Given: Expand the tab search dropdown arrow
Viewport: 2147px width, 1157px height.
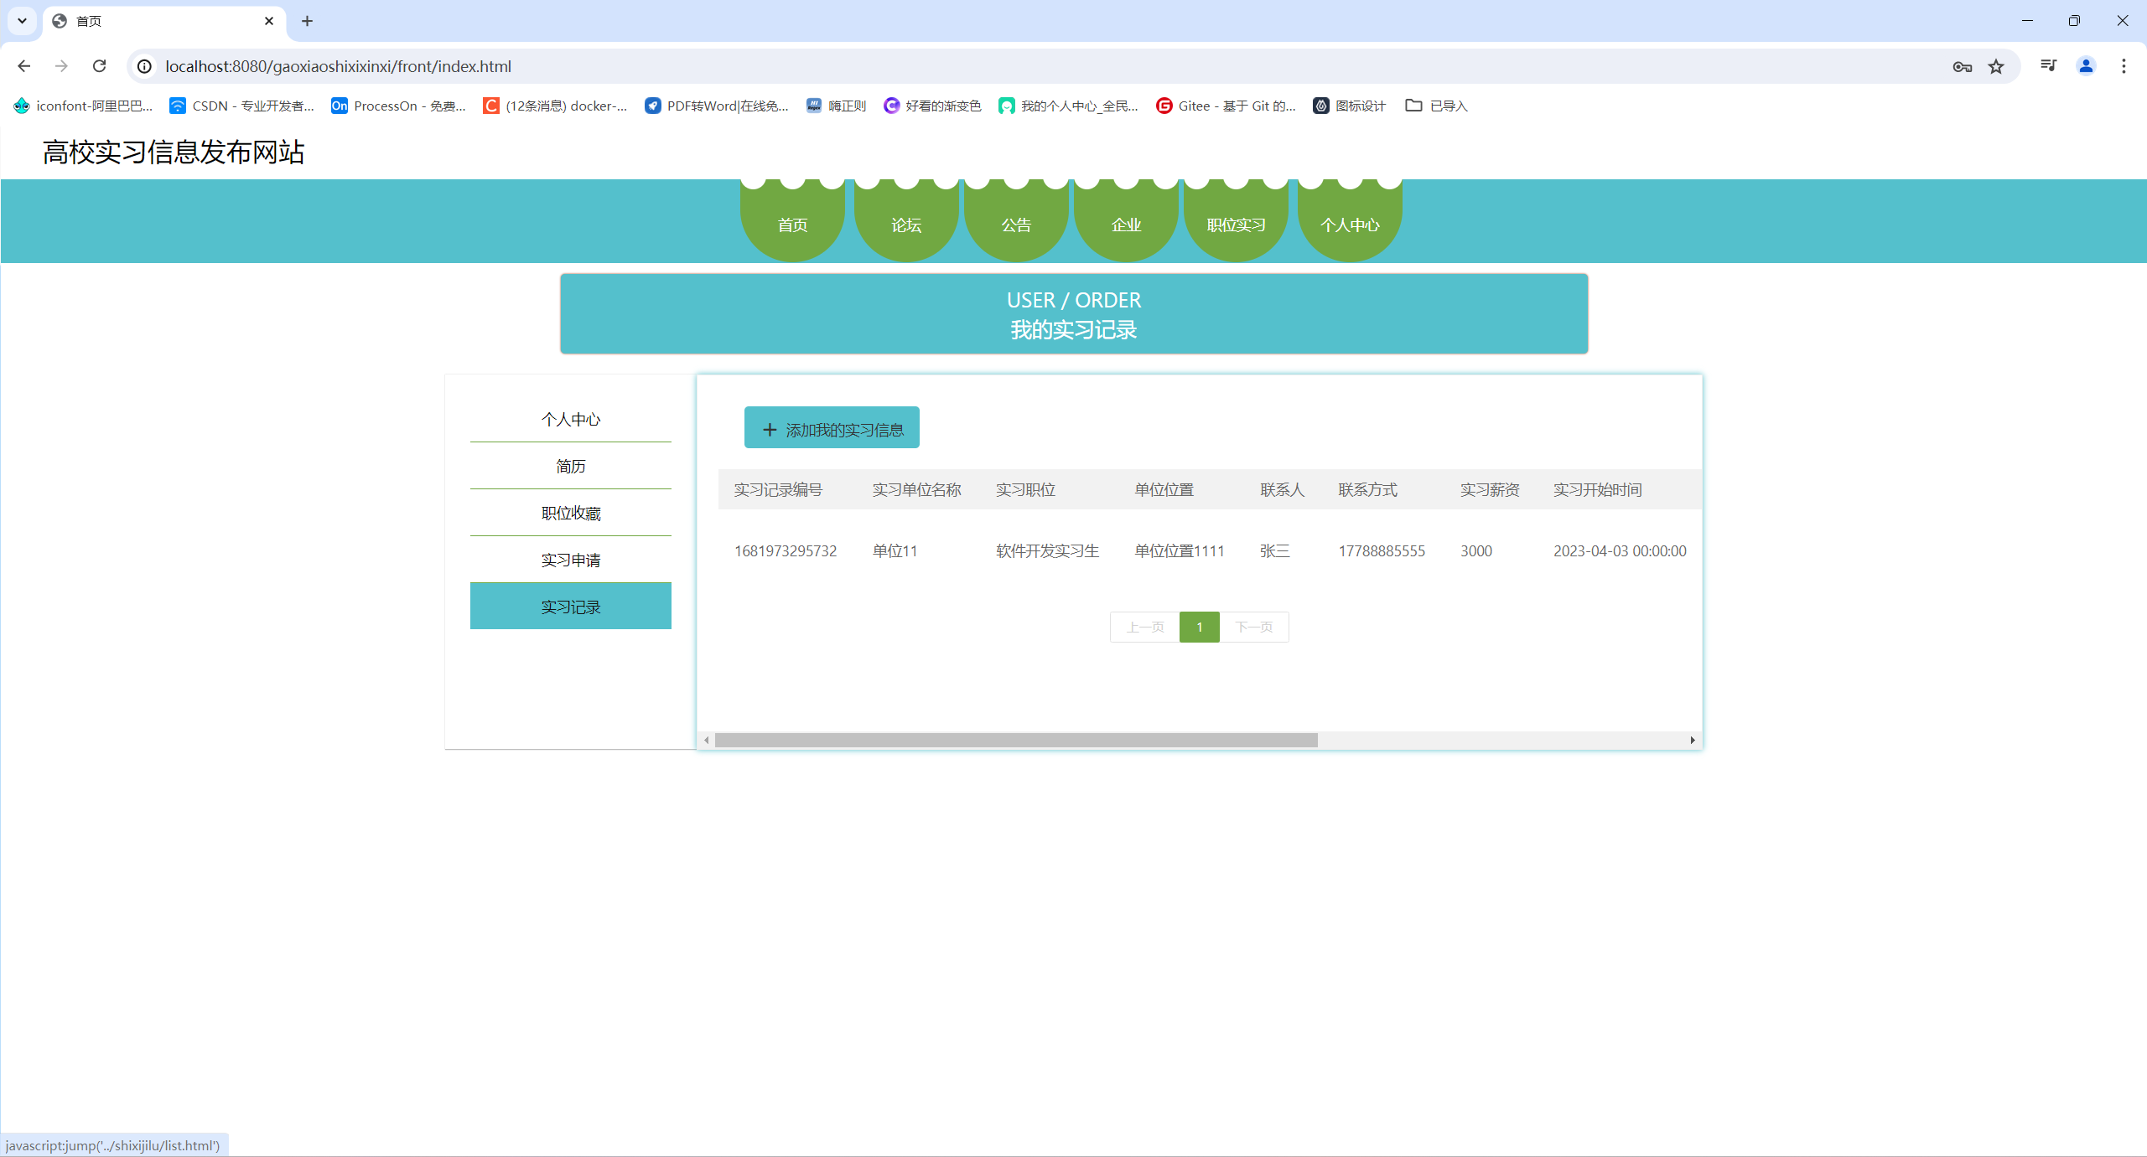Looking at the screenshot, I should pyautogui.click(x=22, y=21).
